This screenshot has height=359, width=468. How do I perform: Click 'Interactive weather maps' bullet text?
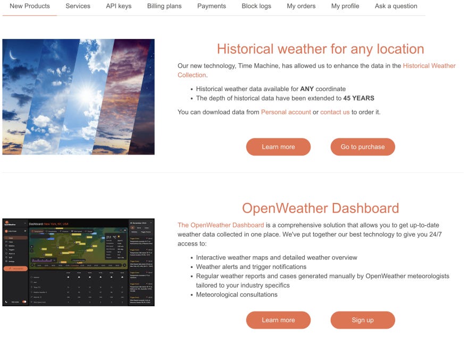coord(277,258)
